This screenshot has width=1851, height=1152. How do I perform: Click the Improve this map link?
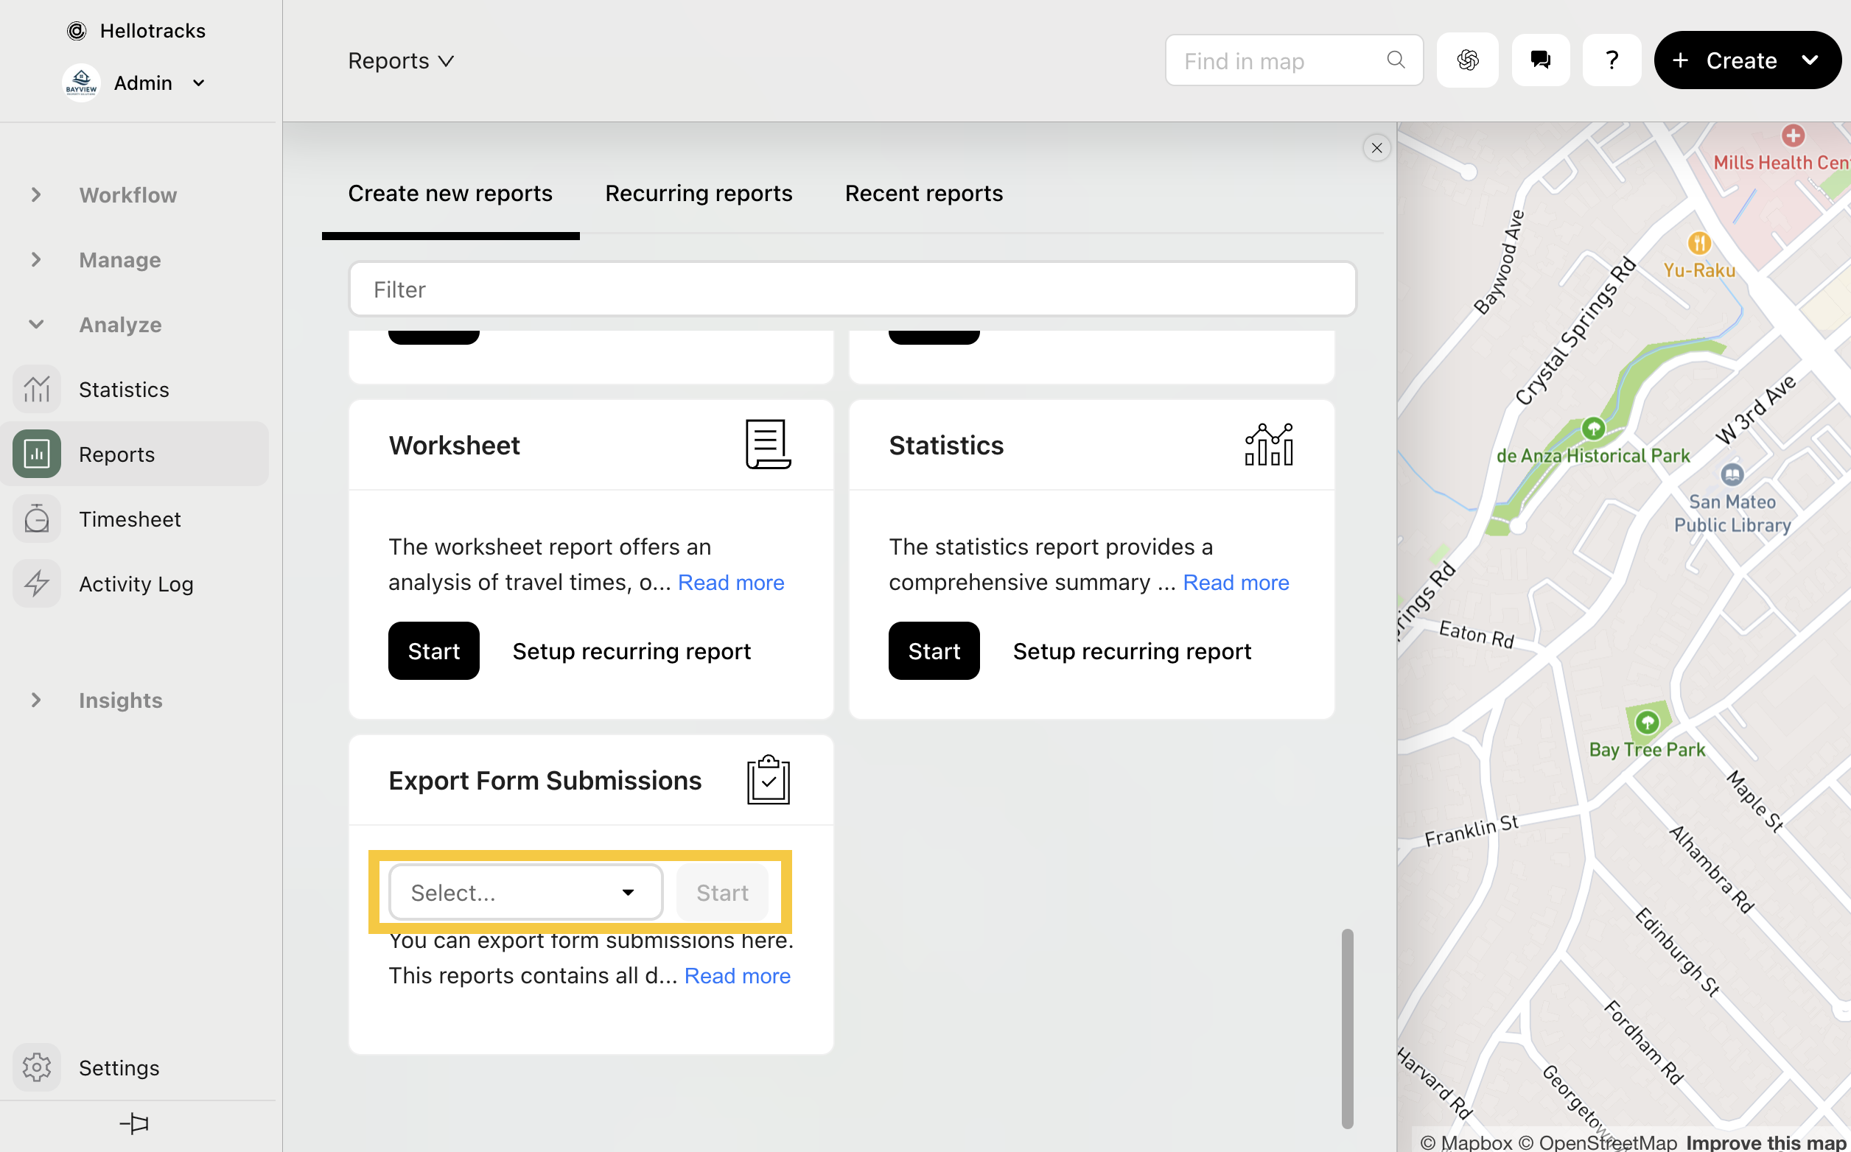click(x=1766, y=1142)
